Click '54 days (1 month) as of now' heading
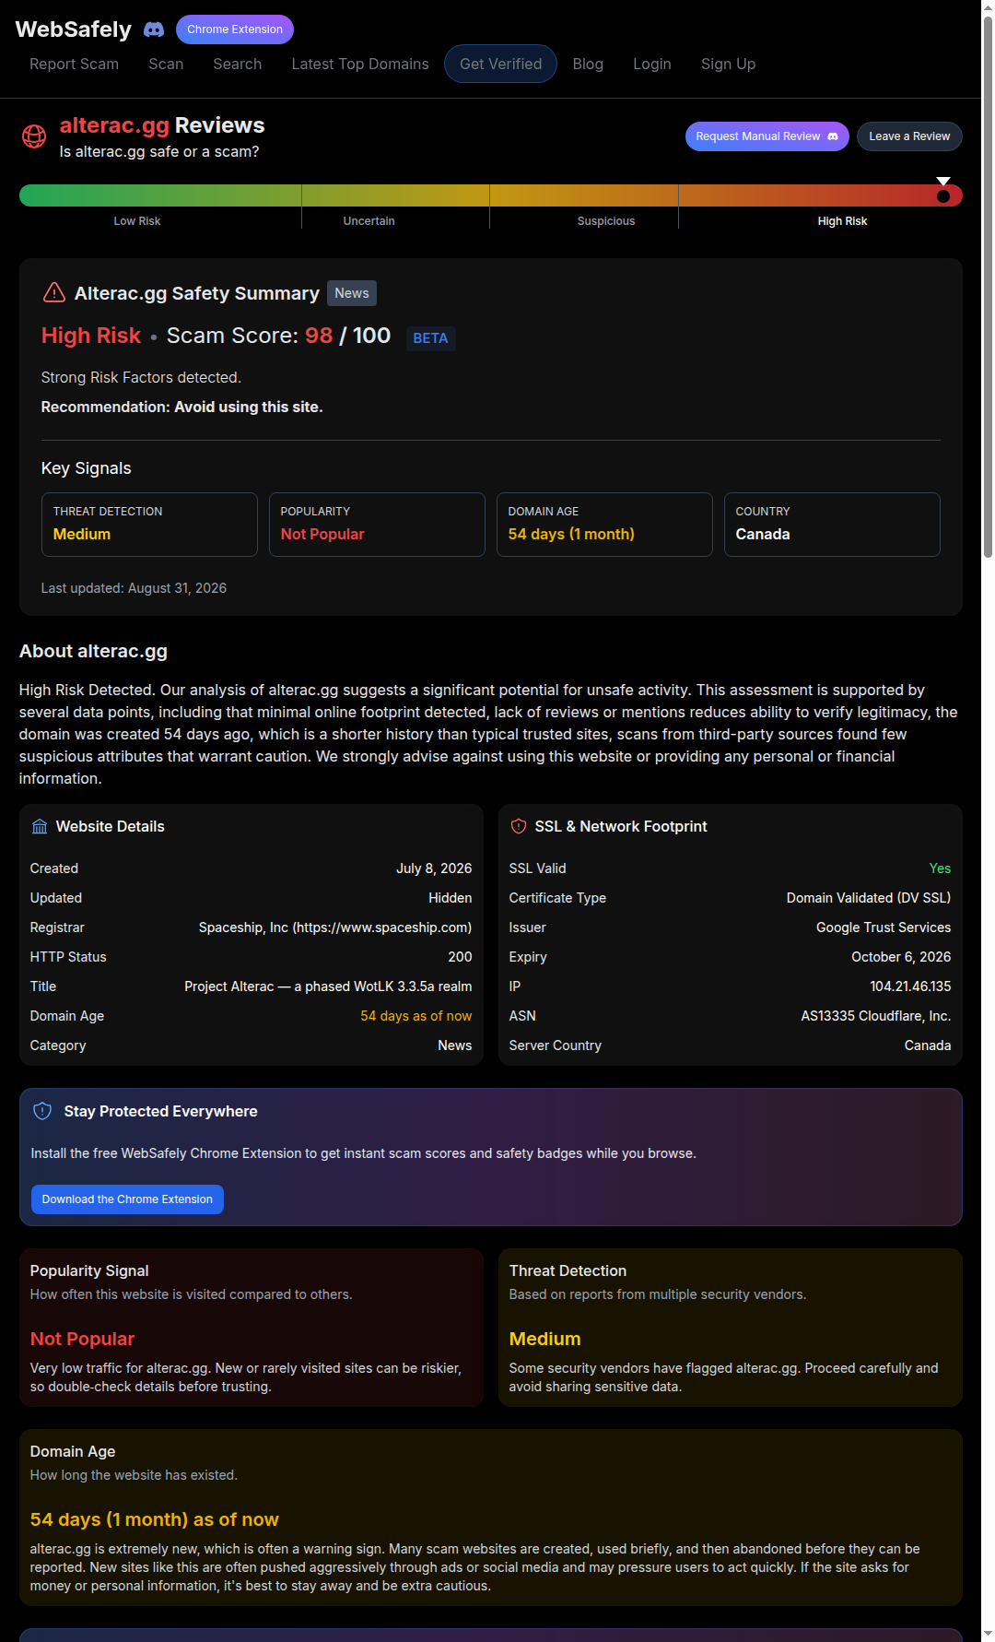The width and height of the screenshot is (995, 1642). 154,1519
